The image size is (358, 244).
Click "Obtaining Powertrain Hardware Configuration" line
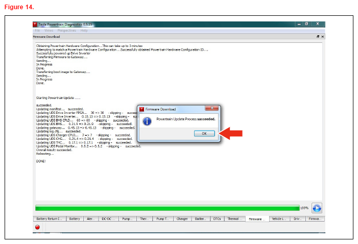click(89, 46)
